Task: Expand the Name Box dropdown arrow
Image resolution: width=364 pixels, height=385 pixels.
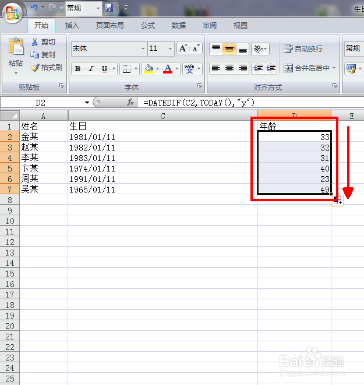Action: click(x=87, y=103)
